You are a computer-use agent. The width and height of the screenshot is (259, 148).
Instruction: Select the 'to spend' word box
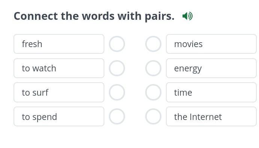click(x=59, y=117)
